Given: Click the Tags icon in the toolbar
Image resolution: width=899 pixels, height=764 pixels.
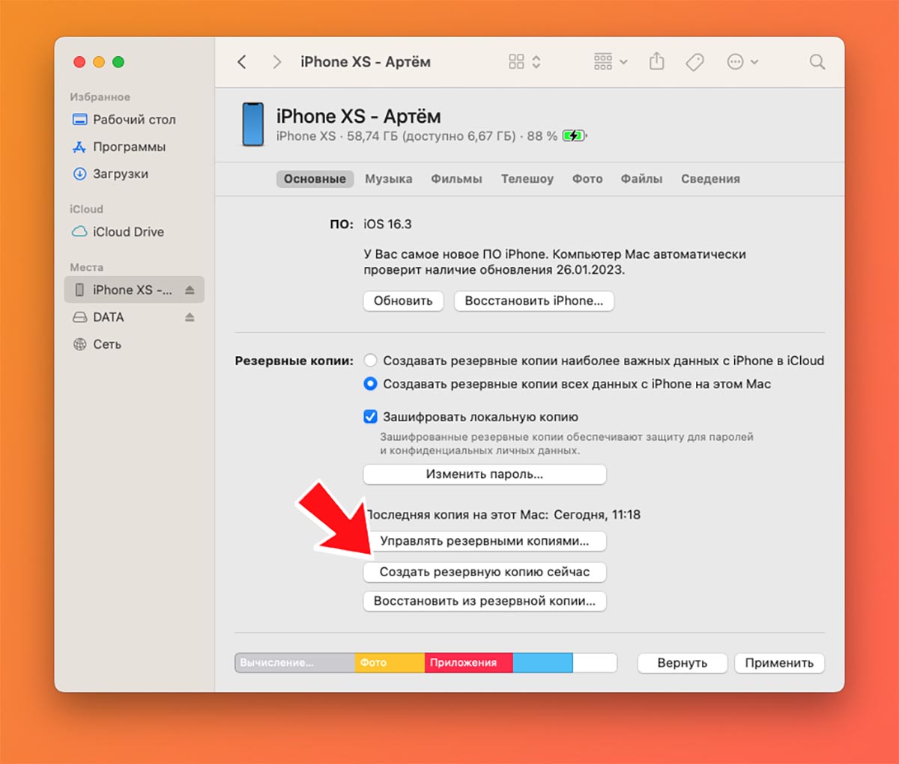Looking at the screenshot, I should point(694,62).
